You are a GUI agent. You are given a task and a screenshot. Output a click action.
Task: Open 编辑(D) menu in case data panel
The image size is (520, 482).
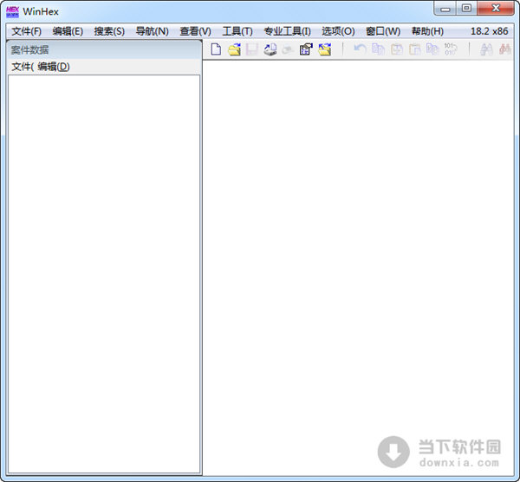click(x=54, y=67)
